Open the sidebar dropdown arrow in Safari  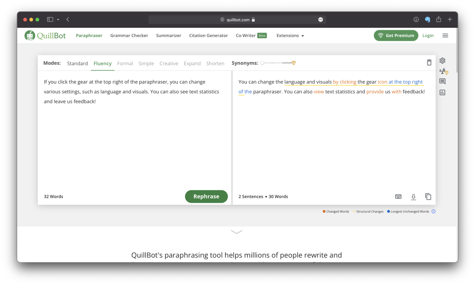[58, 20]
